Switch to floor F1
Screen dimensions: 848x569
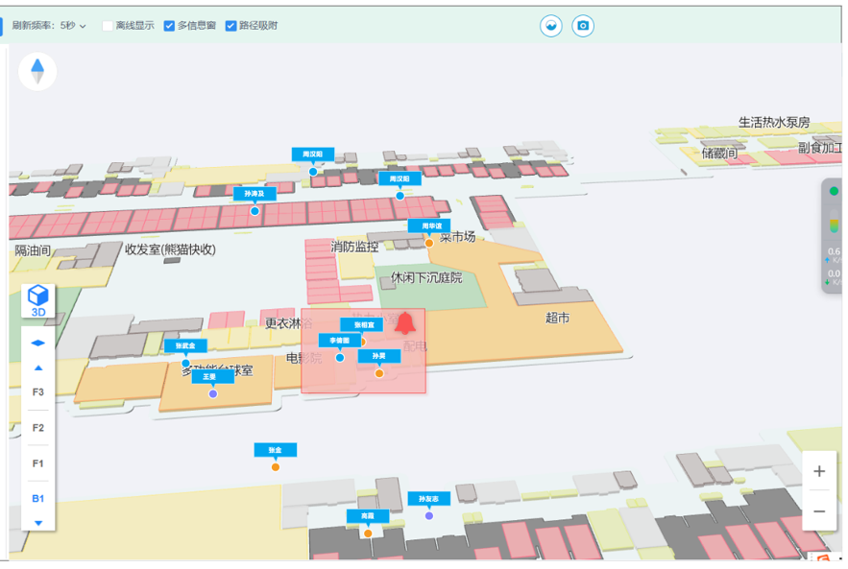click(x=38, y=463)
